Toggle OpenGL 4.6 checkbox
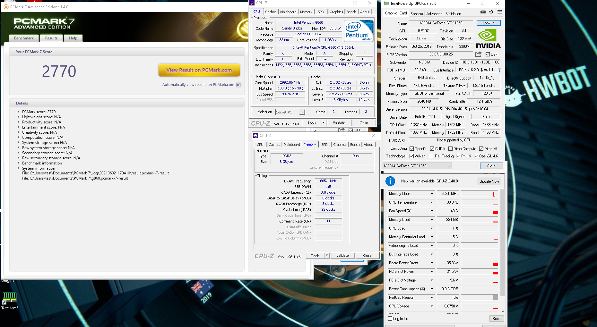The image size is (597, 327). (476, 156)
